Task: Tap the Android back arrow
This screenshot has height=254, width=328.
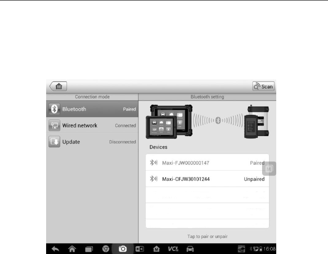Action: [55, 249]
